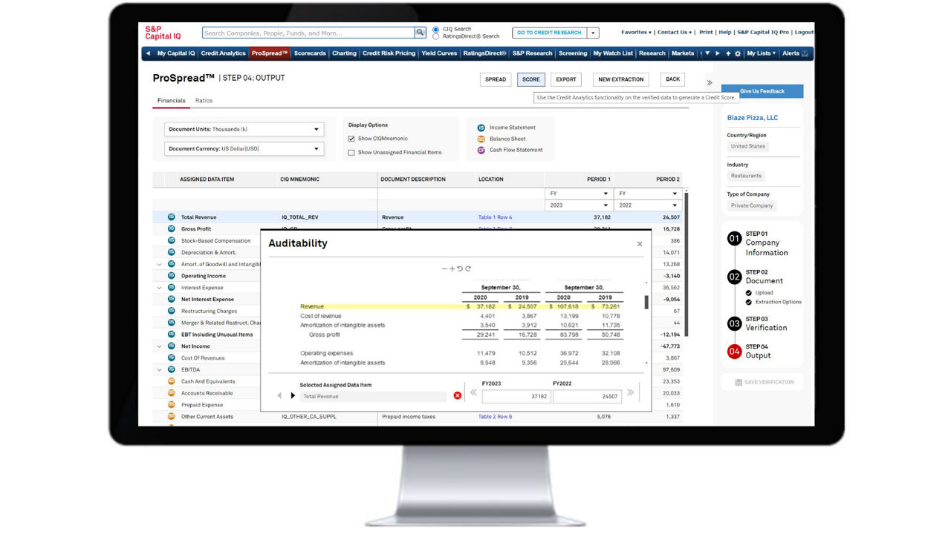Switch to Financials tab
The image size is (951, 534).
coord(172,101)
